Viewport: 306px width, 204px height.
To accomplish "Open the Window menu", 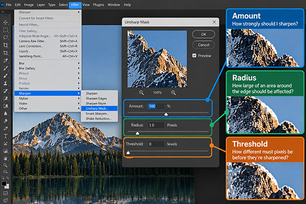I will 114,5.
